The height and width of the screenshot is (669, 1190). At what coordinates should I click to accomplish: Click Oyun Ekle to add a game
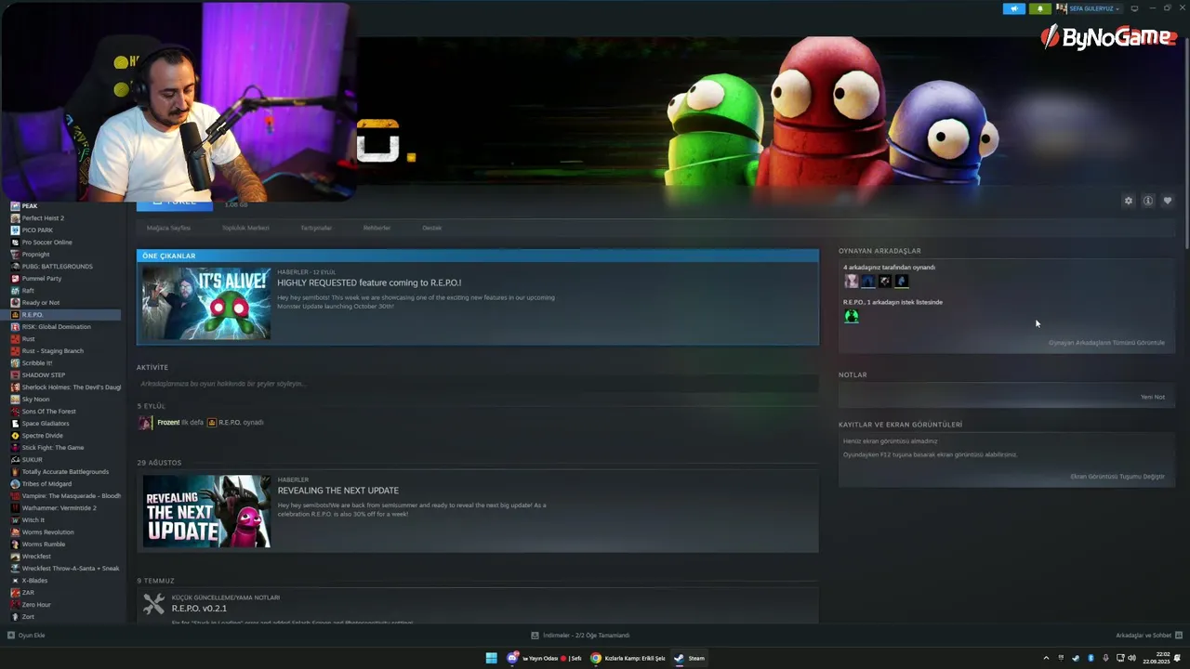26,636
